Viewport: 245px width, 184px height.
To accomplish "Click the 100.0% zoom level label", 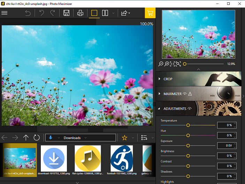I will point(146,24).
